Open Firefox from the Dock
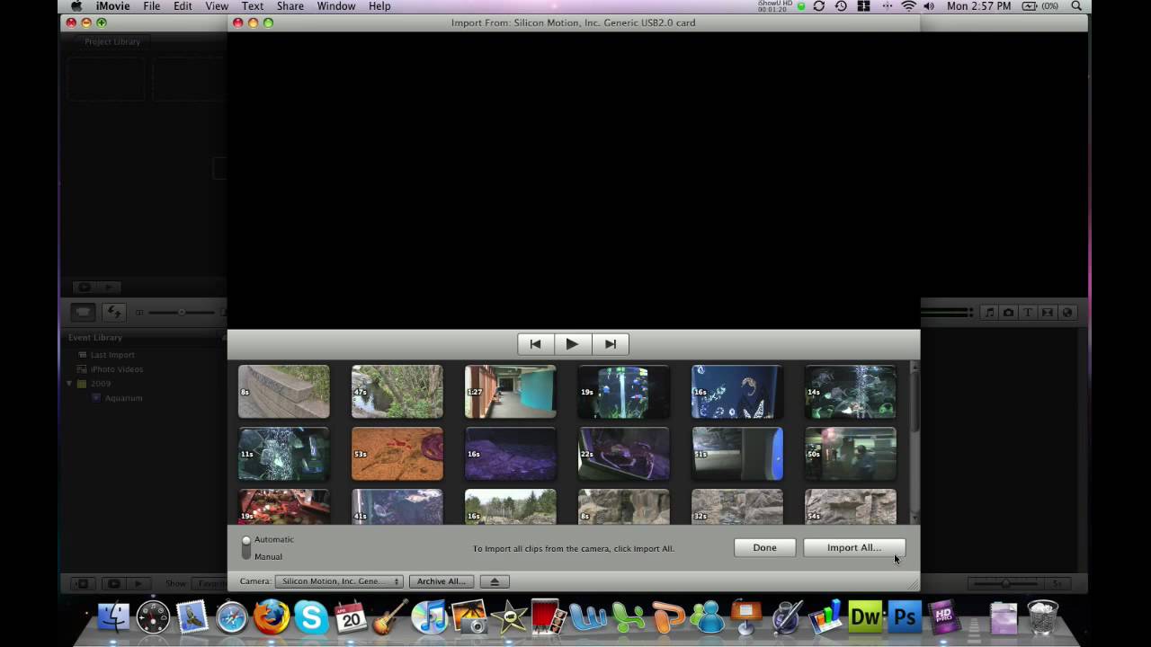1151x647 pixels. coord(272,617)
